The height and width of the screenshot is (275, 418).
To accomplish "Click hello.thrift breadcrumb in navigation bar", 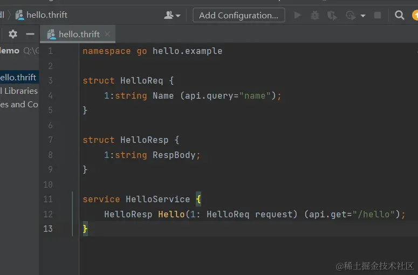I will click(42, 15).
